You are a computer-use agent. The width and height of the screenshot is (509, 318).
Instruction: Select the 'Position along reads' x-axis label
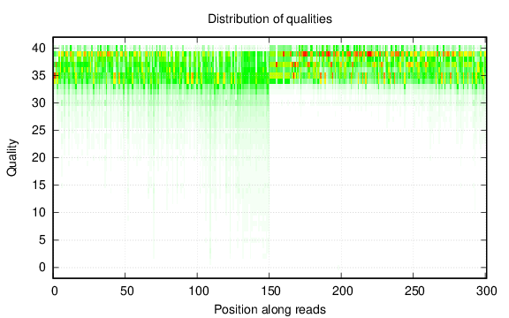coord(270,309)
